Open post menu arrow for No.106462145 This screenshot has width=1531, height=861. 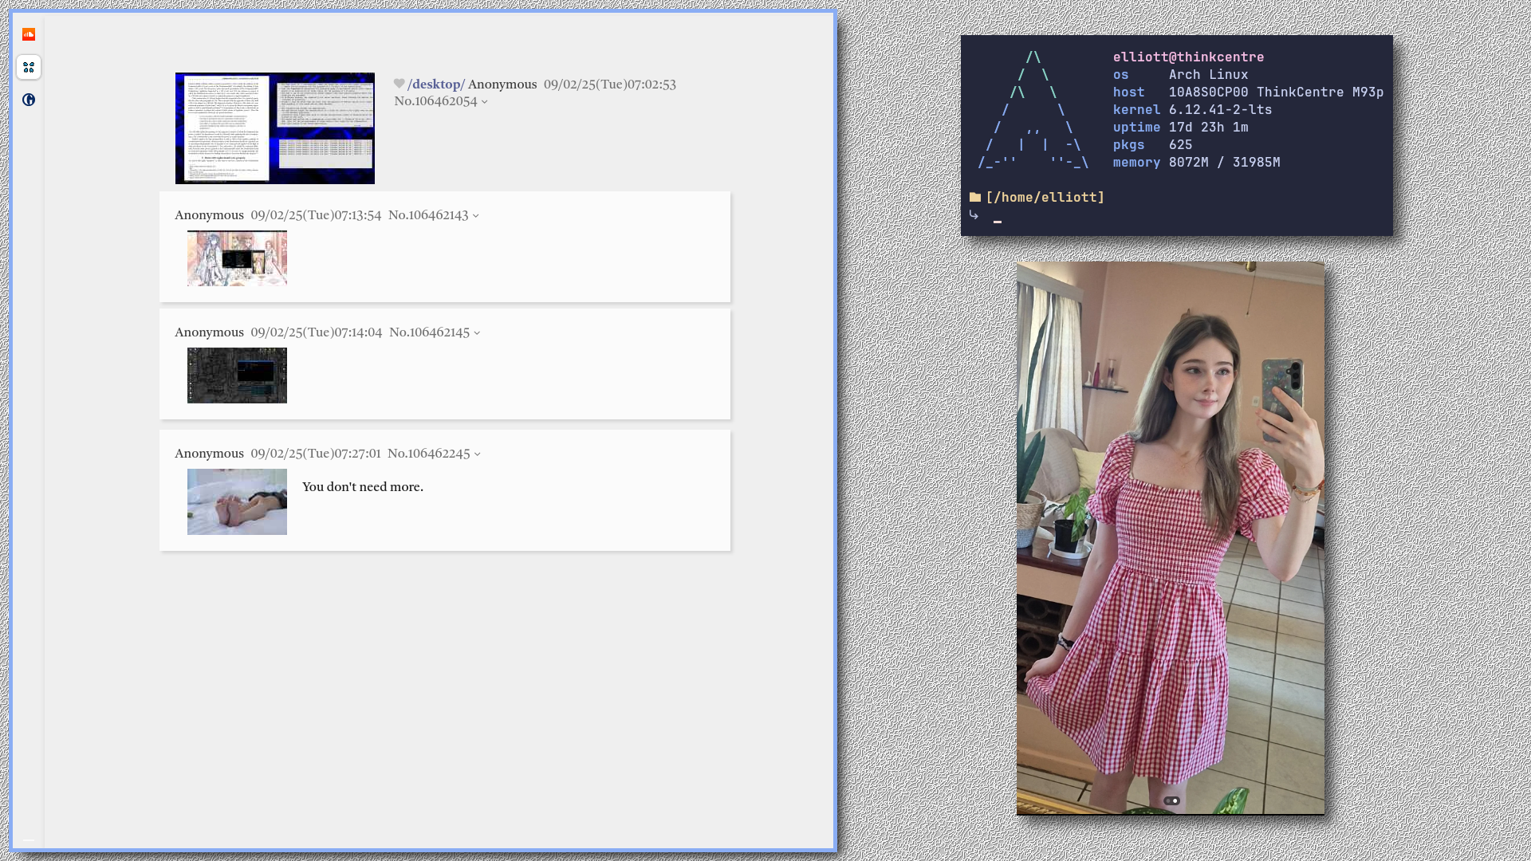pos(477,333)
